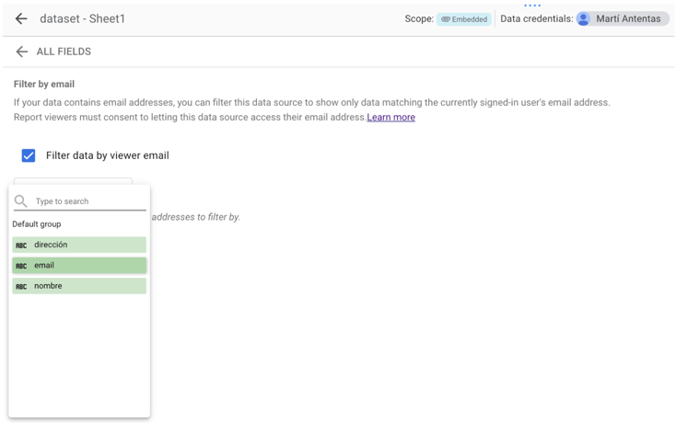This screenshot has height=423, width=676.
Task: Click the Filter by email heading
Action: pyautogui.click(x=44, y=84)
